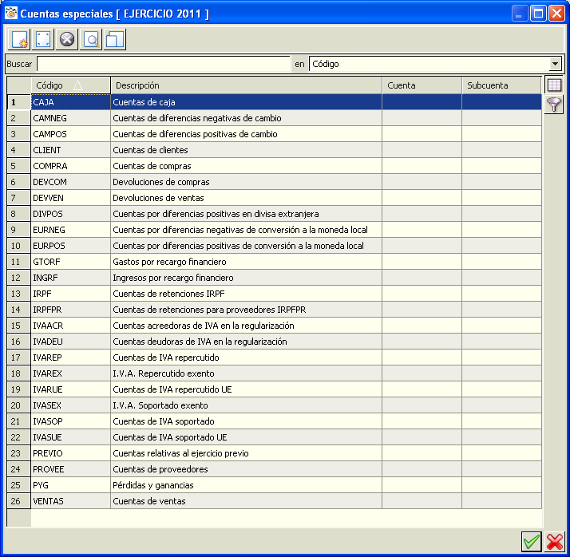Accept with the green checkmark button
This screenshot has width=570, height=557.
pos(531,542)
